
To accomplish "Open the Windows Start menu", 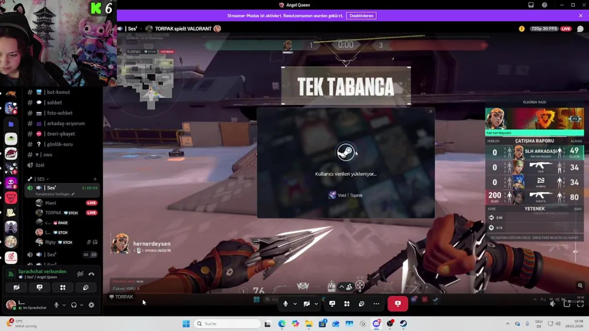I will click(x=186, y=324).
